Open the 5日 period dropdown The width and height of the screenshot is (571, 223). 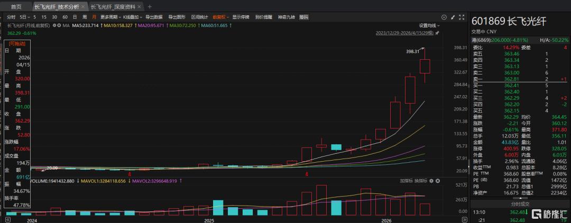click(24, 17)
